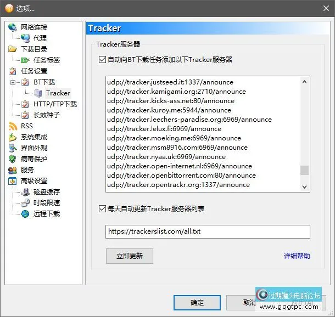Click the tracker.opentrackr.org:1337 line
The width and height of the screenshot is (335, 317).
178,185
